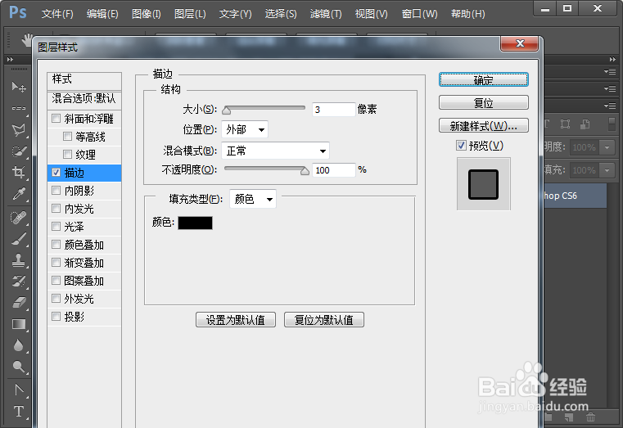This screenshot has height=428, width=623.
Task: Enable the Color Overlay (颜色叠加) checkbox
Action: [x=56, y=245]
